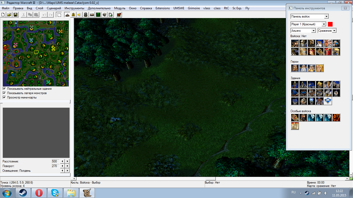The image size is (353, 198).
Task: Open the Sound editor speaker icon
Action: coord(80,15)
